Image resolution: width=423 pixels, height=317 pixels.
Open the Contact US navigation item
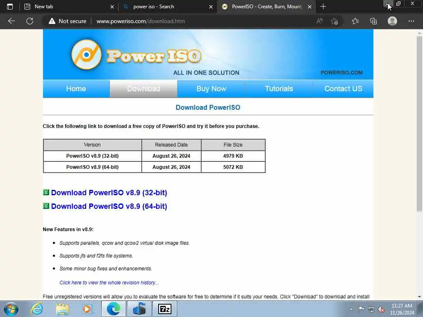pos(343,89)
